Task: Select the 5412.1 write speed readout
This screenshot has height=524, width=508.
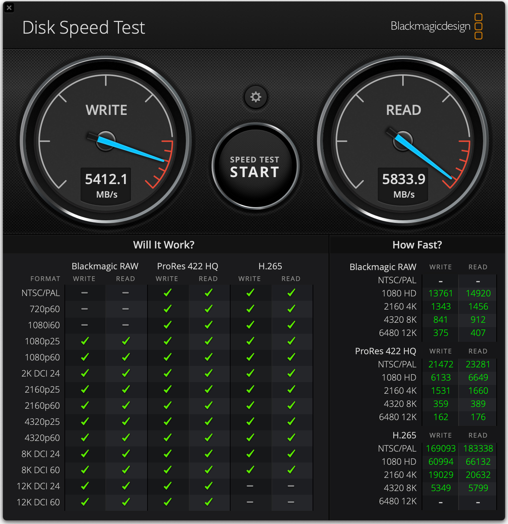Action: coord(106,179)
